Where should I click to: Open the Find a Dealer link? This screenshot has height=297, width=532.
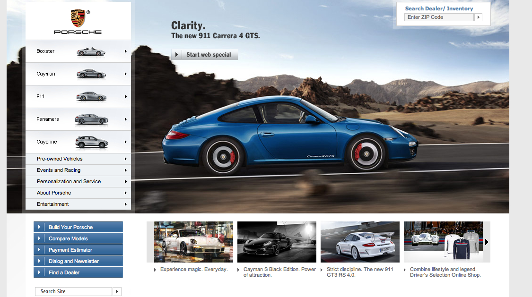pos(78,272)
